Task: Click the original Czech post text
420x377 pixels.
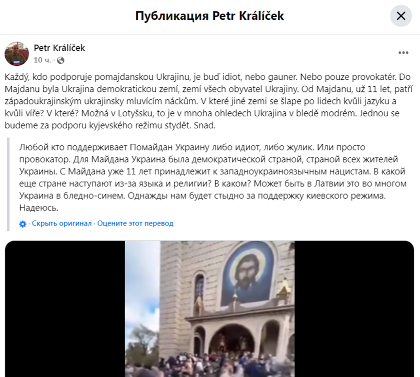Action: tap(209, 101)
